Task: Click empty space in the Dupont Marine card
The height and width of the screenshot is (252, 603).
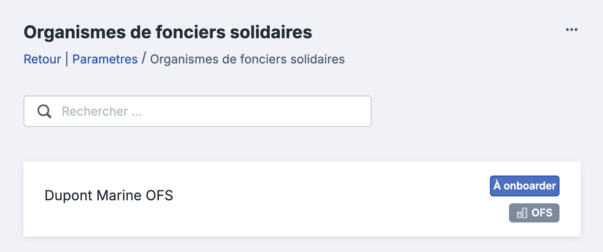Action: coord(331,199)
